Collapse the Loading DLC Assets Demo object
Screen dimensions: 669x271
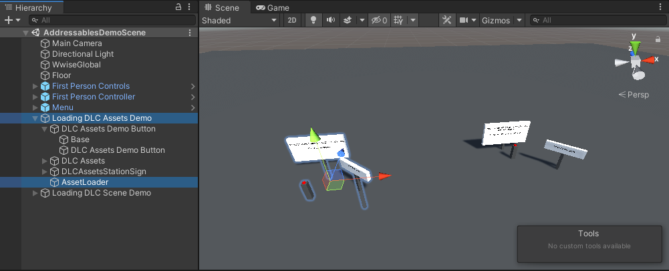click(x=35, y=118)
